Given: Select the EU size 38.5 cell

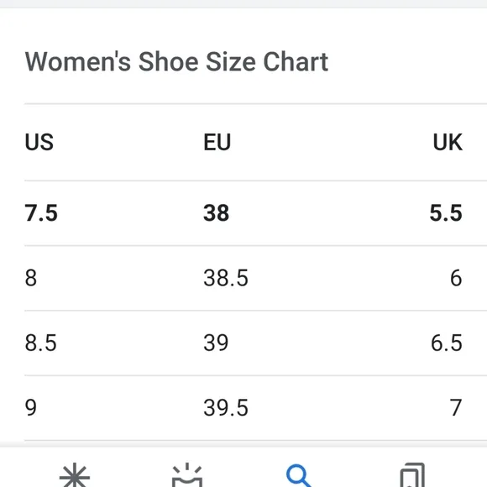Looking at the screenshot, I should [x=226, y=278].
